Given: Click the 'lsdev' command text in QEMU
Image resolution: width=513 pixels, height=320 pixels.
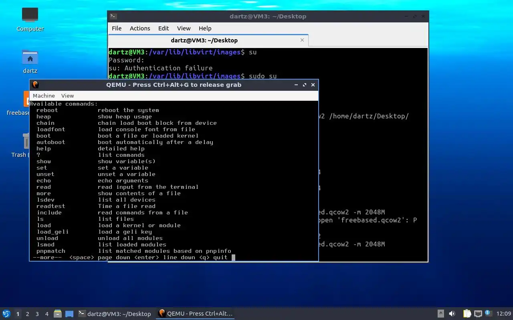Looking at the screenshot, I should pos(45,200).
